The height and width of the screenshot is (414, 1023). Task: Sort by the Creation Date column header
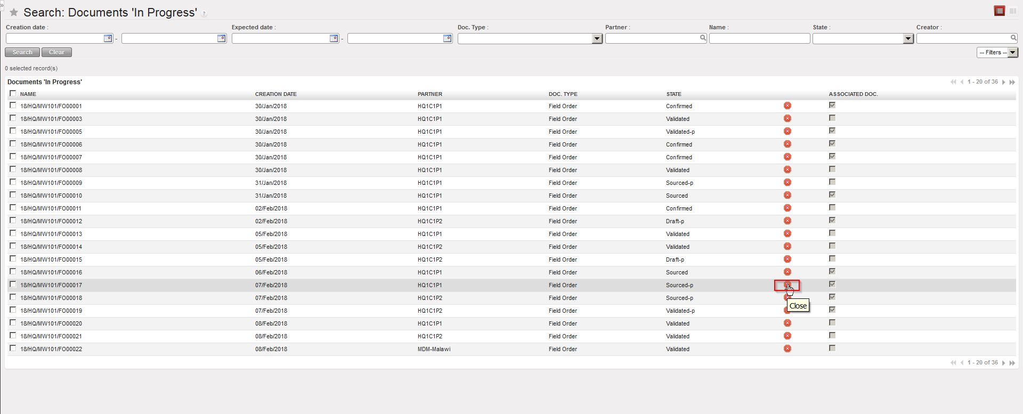click(x=275, y=94)
